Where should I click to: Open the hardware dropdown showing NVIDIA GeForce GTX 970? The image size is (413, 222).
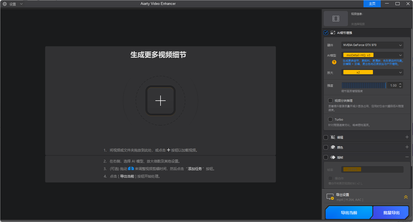click(372, 45)
